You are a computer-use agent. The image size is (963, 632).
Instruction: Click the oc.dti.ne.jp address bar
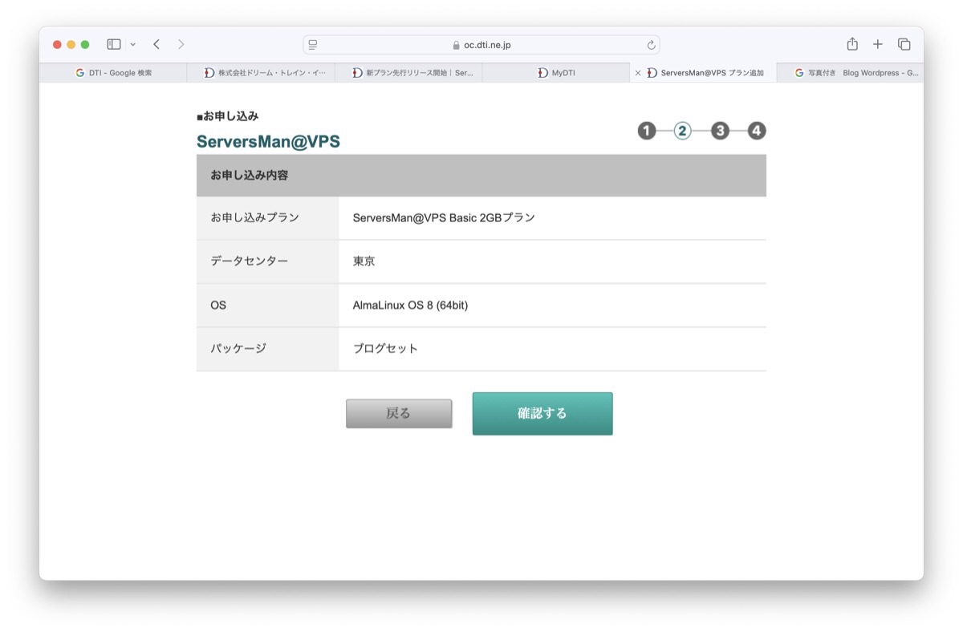pyautogui.click(x=481, y=45)
